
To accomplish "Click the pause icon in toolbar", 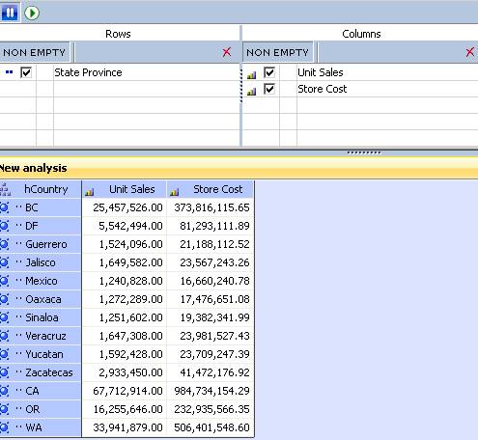I will point(10,13).
